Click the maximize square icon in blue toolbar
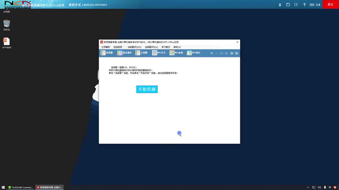 pos(221,53)
